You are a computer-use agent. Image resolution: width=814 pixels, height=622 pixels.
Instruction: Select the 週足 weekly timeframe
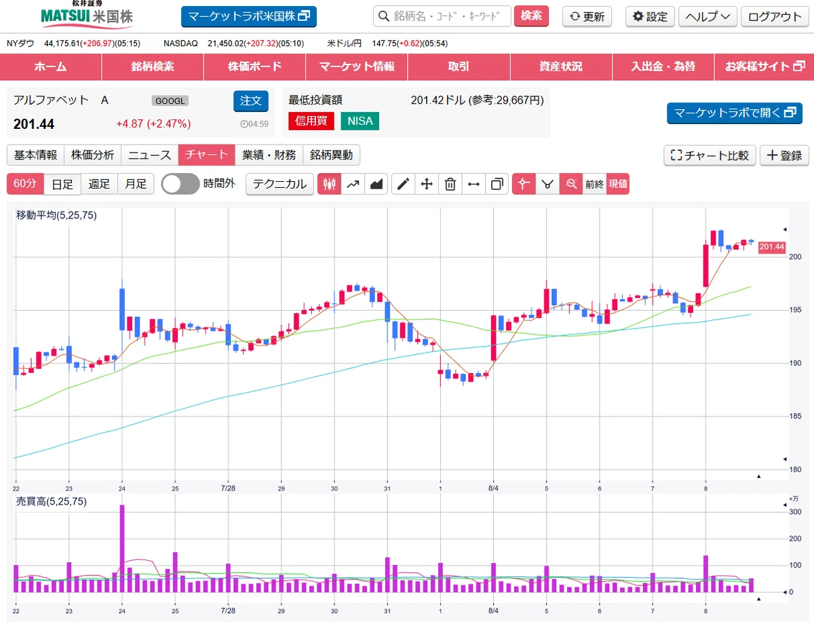tap(99, 184)
